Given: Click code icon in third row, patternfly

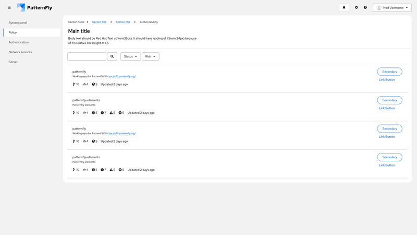Looking at the screenshot, I should coord(84,141).
